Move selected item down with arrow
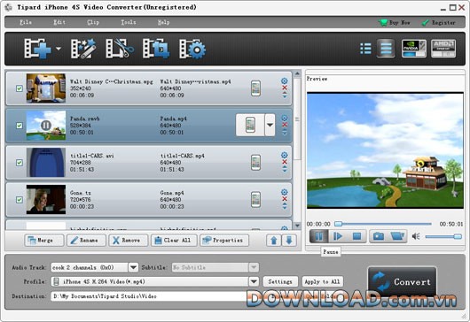 tap(289, 241)
